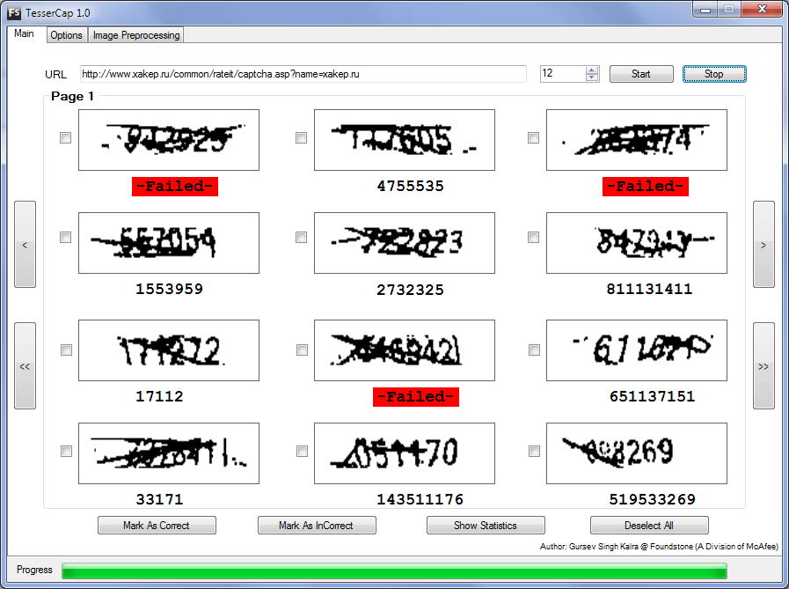Focus the URL input field
789x589 pixels.
[303, 74]
